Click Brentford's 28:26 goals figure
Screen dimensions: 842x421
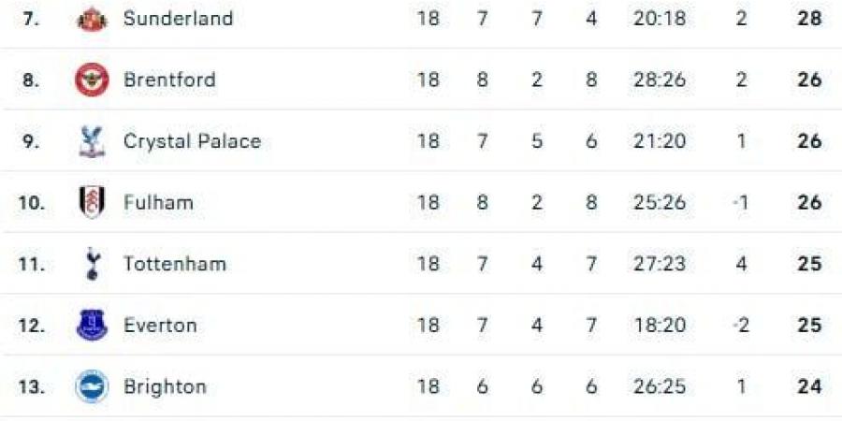(x=659, y=80)
